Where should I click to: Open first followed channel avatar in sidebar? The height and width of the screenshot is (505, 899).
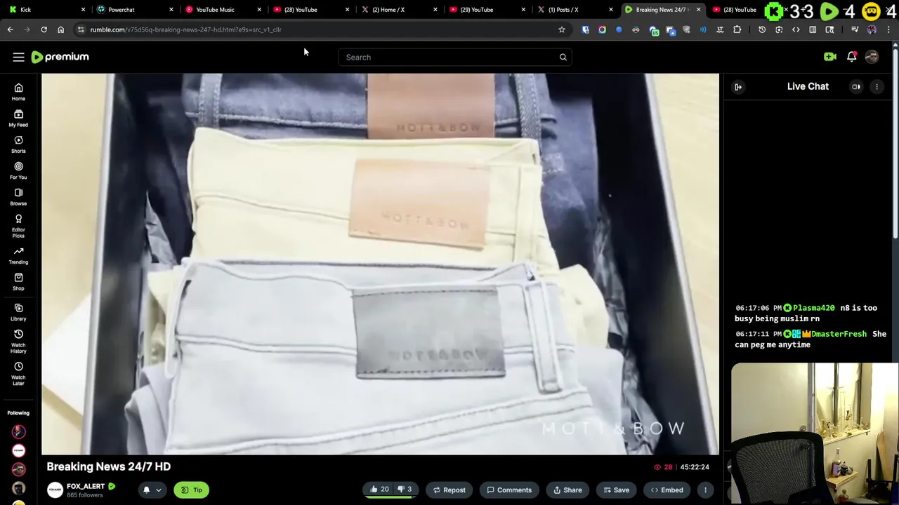pyautogui.click(x=18, y=432)
